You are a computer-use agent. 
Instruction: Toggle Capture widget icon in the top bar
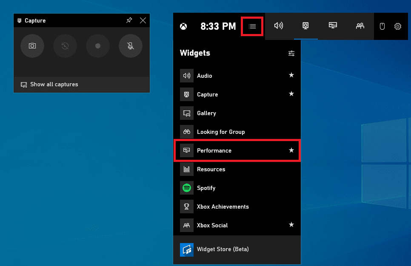305,25
